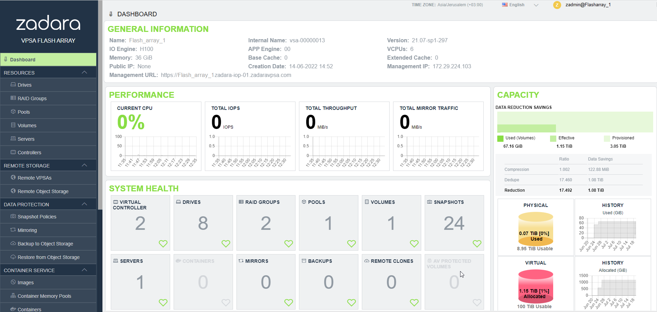Image resolution: width=657 pixels, height=312 pixels.
Task: Click the Backup to Object Storage cloud icon
Action: click(x=13, y=243)
